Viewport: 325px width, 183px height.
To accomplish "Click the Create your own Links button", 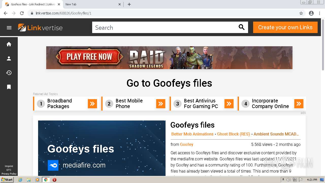I will pyautogui.click(x=285, y=27).
